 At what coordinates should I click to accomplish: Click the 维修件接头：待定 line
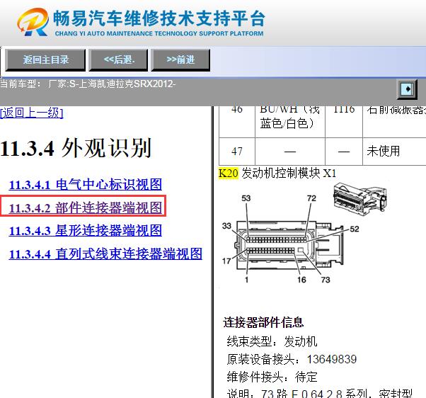pos(272,377)
